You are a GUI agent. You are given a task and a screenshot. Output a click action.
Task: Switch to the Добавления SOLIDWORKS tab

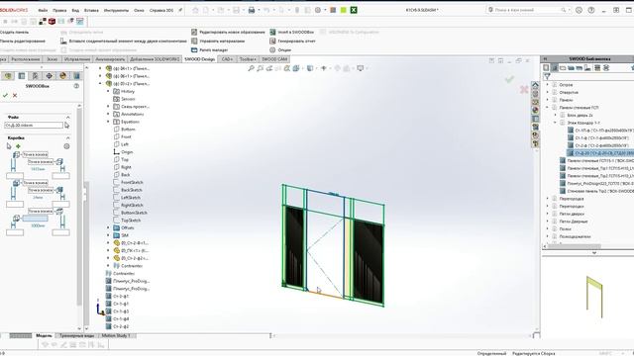(x=155, y=59)
